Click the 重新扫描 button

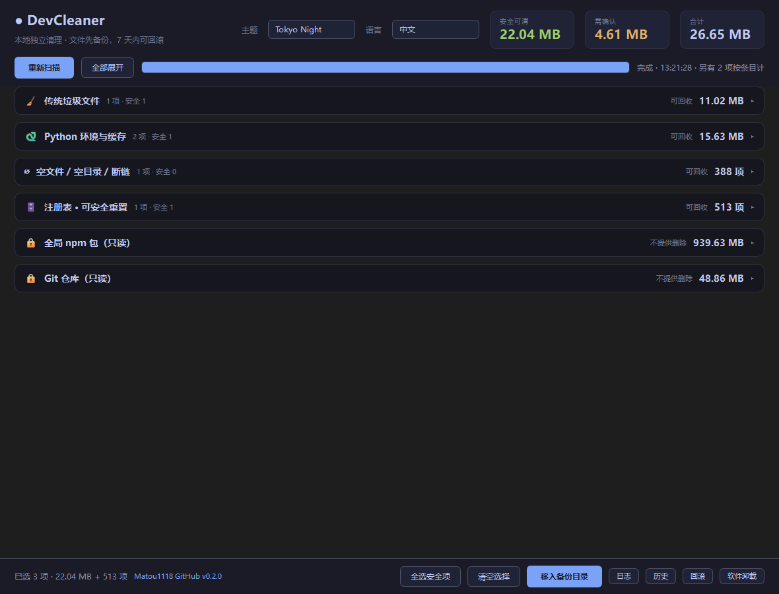pyautogui.click(x=44, y=67)
